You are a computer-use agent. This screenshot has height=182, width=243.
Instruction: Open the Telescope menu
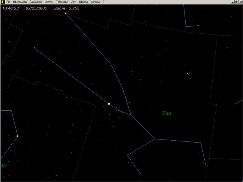[62, 2]
